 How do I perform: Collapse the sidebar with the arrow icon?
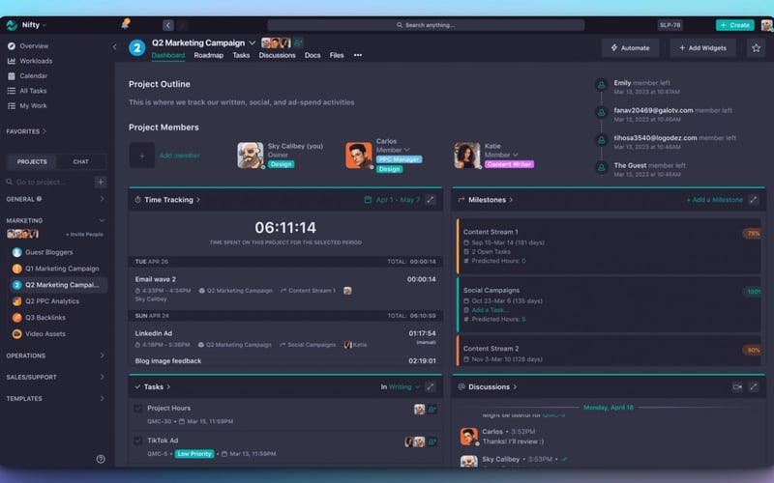(114, 46)
